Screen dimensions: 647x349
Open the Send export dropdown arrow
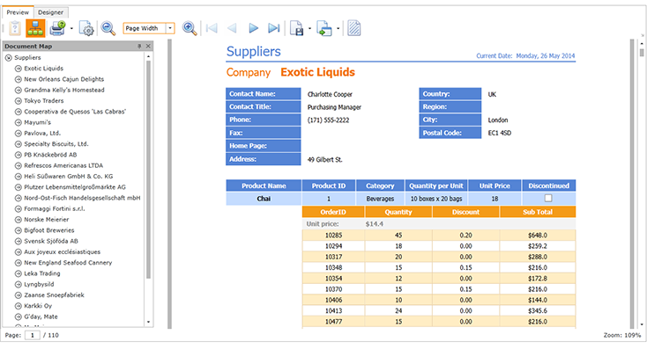coord(338,28)
